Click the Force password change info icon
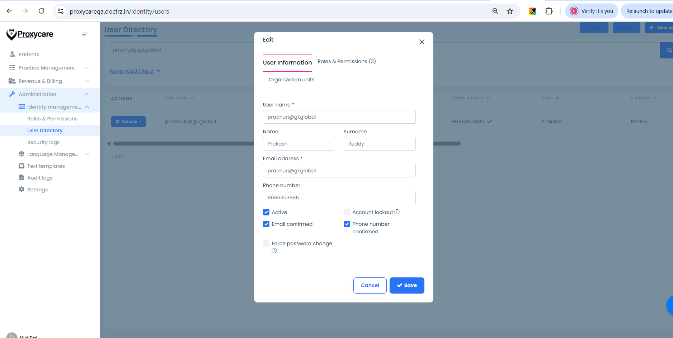The width and height of the screenshot is (673, 338). pyautogui.click(x=274, y=251)
